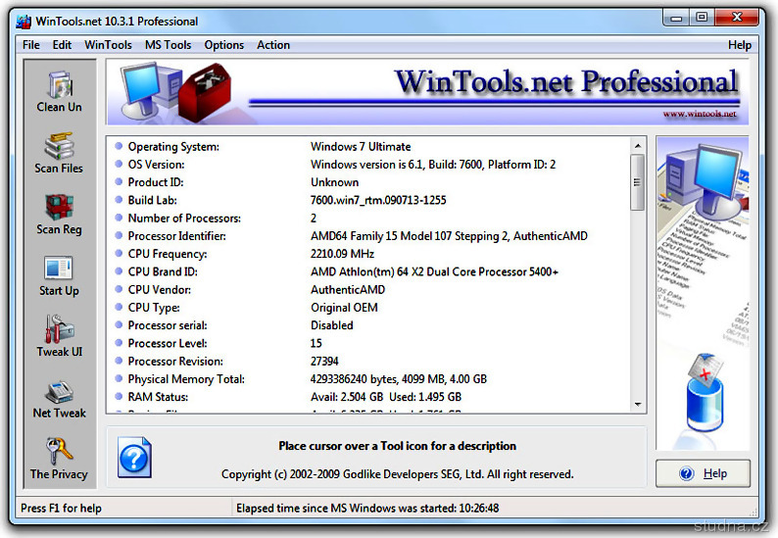Screen dimensions: 778x538
Task: Click The Privacy keys icon
Action: (x=59, y=453)
